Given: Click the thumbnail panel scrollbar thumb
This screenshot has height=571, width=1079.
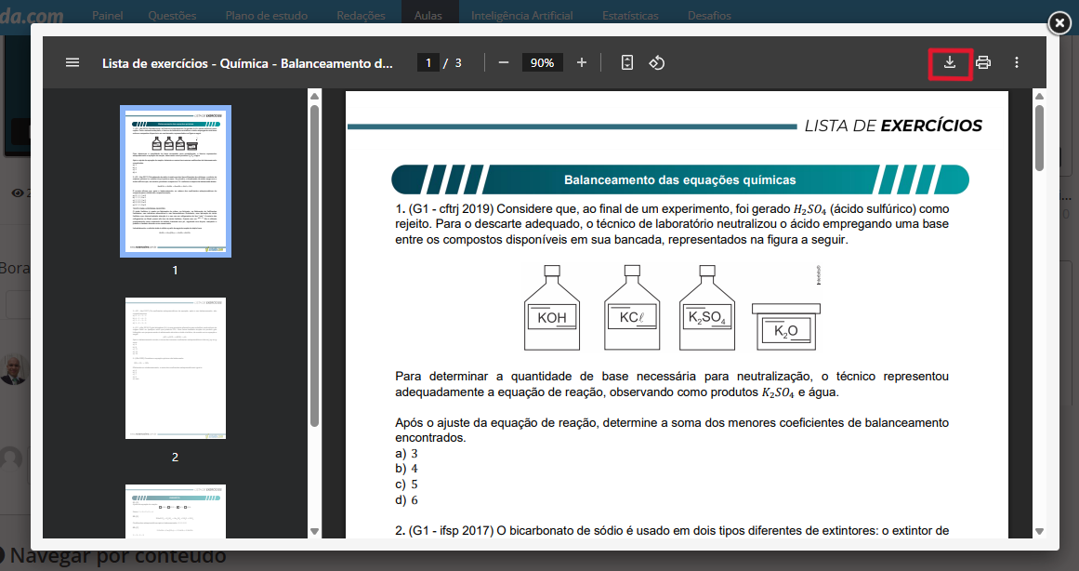Looking at the screenshot, I should [314, 265].
